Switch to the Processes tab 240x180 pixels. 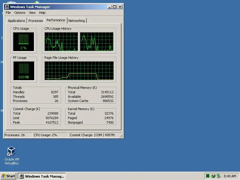(x=36, y=21)
